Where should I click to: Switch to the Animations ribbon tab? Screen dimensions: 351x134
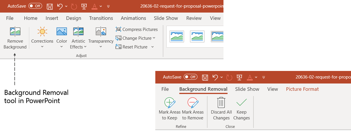point(133,18)
